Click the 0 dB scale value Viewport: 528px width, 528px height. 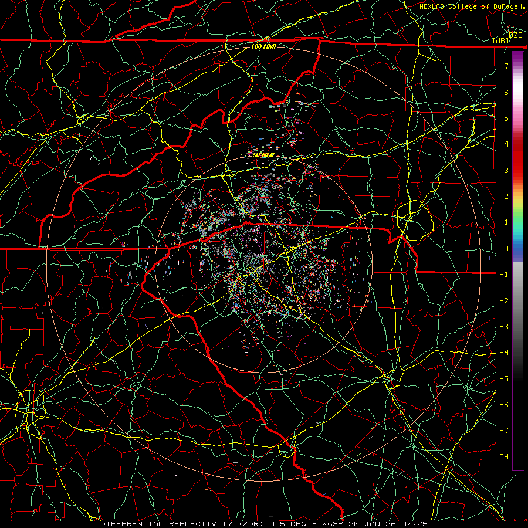click(506, 249)
